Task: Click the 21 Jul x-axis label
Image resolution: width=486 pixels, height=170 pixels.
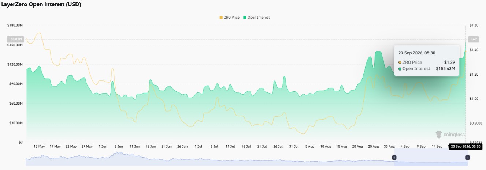Action: point(262,147)
